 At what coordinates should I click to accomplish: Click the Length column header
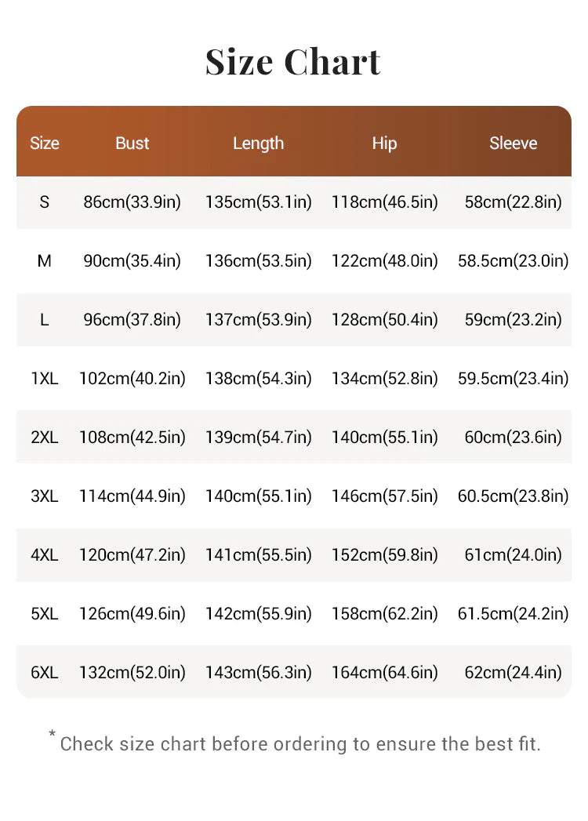tap(258, 143)
